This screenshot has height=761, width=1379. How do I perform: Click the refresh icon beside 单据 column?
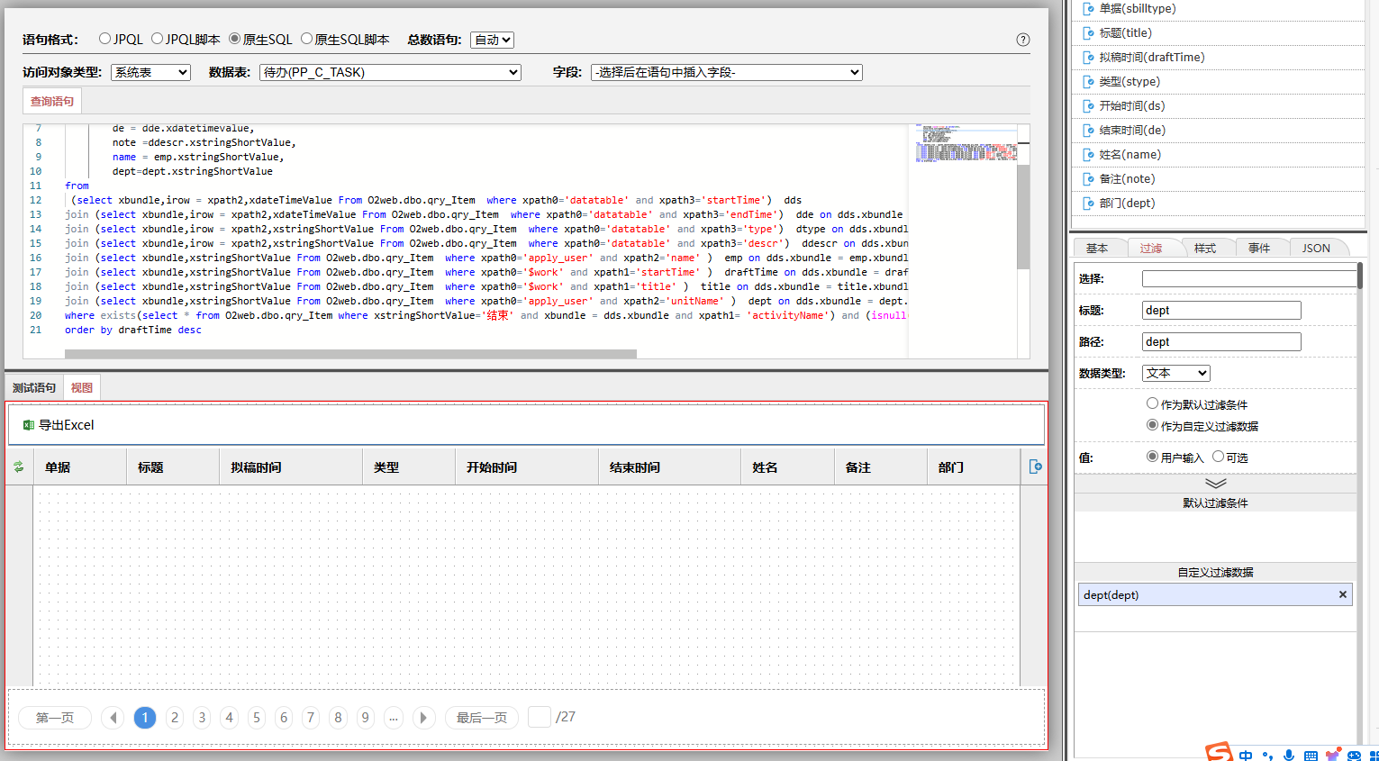[18, 467]
